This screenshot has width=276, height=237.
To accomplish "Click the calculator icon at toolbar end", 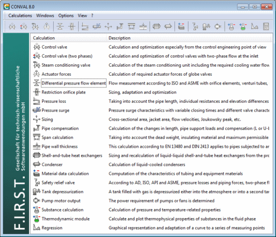I will (266, 27).
